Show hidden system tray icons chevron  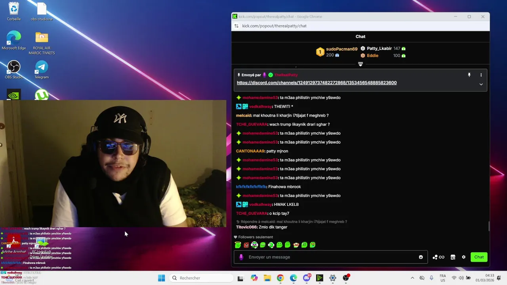point(412,278)
